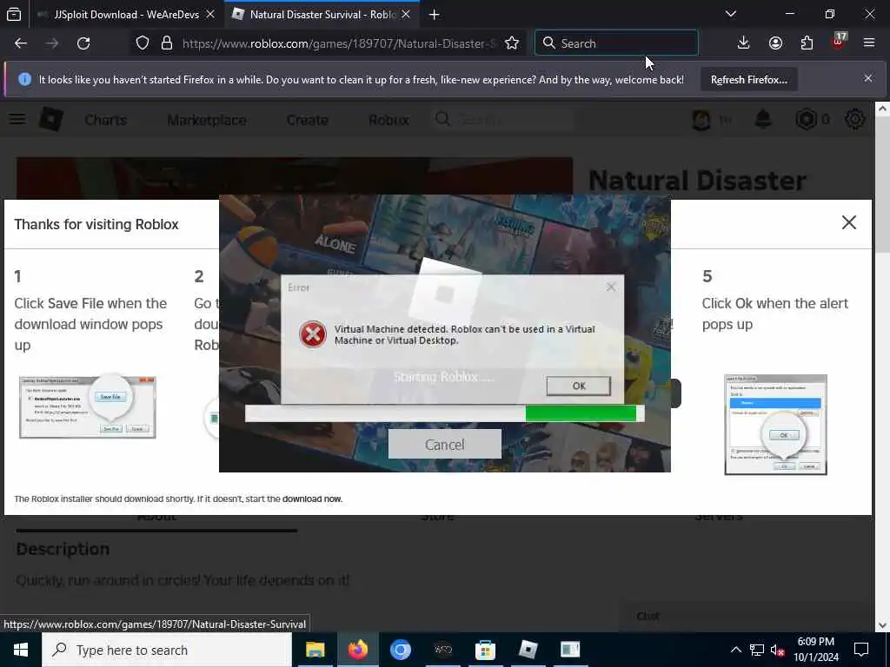Image resolution: width=890 pixels, height=667 pixels.
Task: Go back to the previous page
Action: pyautogui.click(x=21, y=43)
